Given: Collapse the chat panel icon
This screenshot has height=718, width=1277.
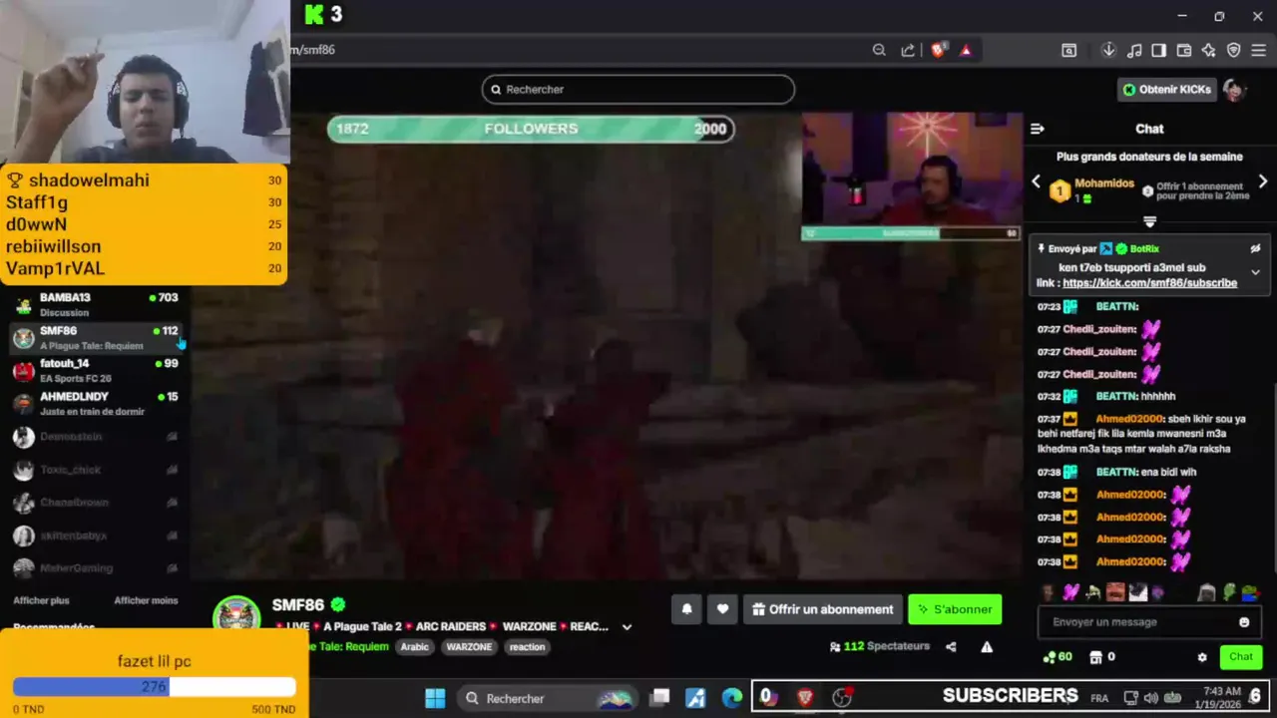Looking at the screenshot, I should [x=1038, y=129].
